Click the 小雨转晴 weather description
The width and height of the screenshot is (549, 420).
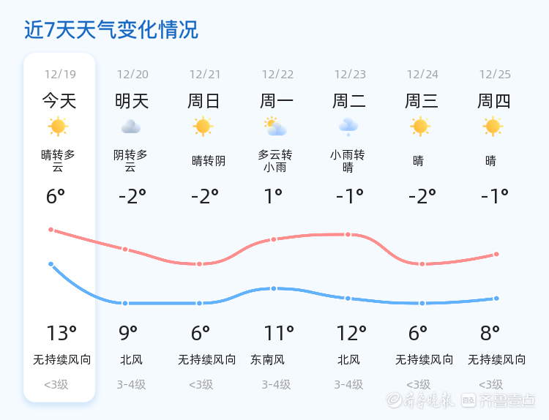348,161
